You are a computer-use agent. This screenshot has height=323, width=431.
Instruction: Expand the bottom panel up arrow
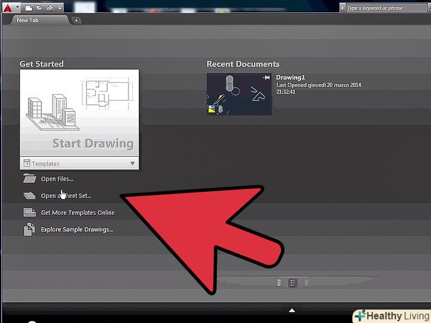291,310
